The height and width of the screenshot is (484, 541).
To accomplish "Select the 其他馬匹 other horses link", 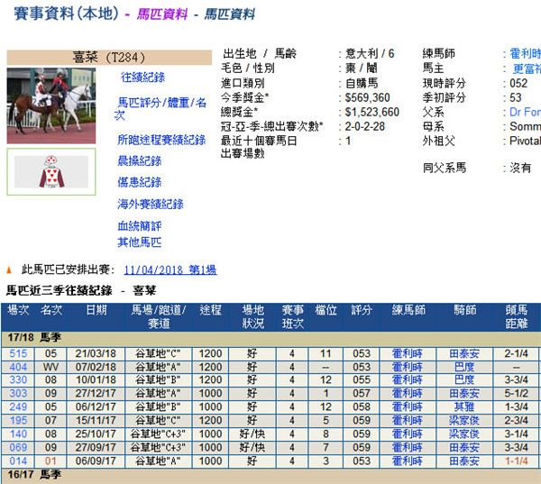I will tap(139, 242).
